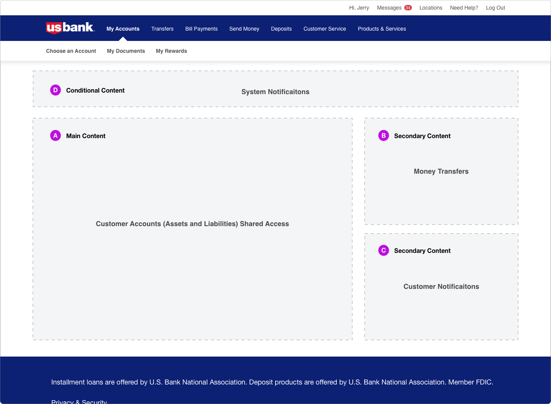Switch to Choose an Account tab
Screen dimensions: 551x404
71,51
